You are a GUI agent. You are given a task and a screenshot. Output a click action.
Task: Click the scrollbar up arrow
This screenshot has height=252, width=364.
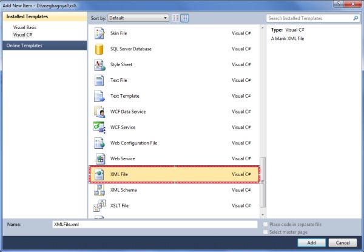point(263,27)
